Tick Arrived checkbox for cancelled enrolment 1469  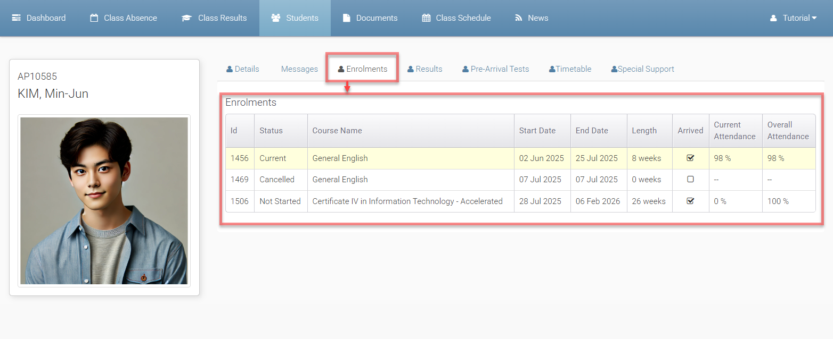[690, 180]
